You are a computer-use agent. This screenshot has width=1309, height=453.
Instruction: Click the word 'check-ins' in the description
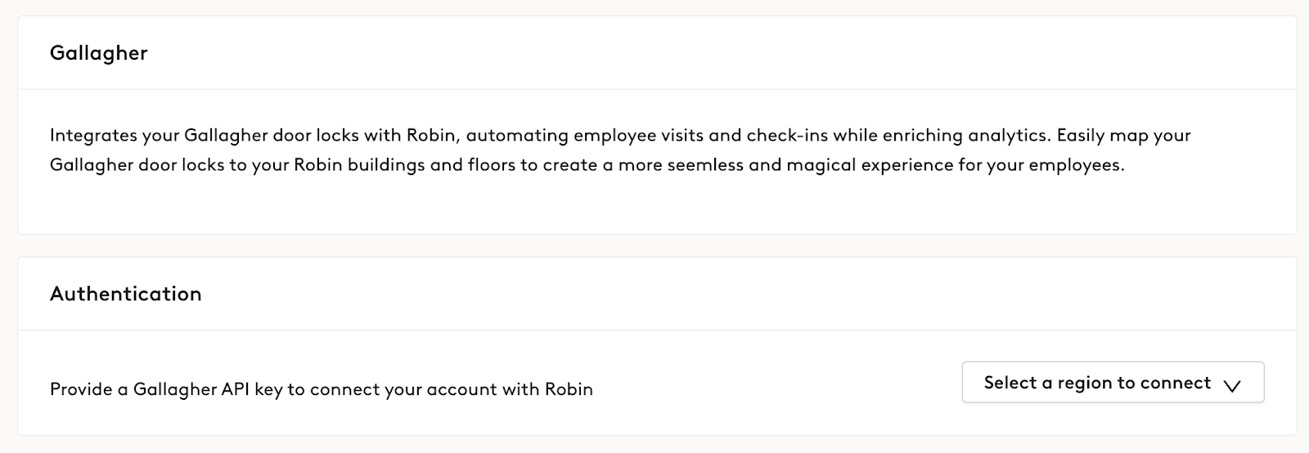pos(786,136)
